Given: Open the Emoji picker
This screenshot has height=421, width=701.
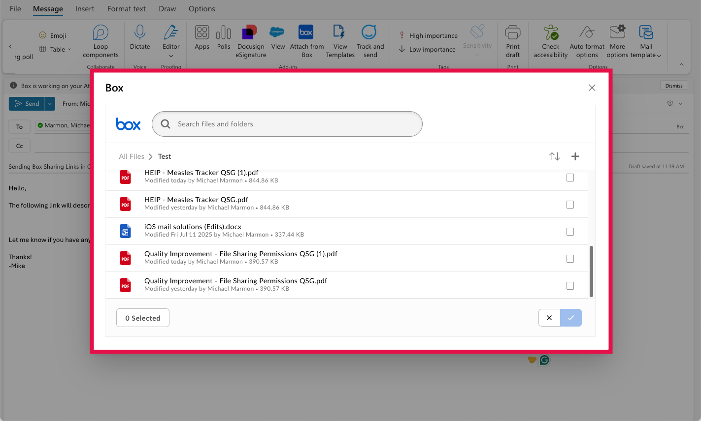Looking at the screenshot, I should click(x=52, y=35).
